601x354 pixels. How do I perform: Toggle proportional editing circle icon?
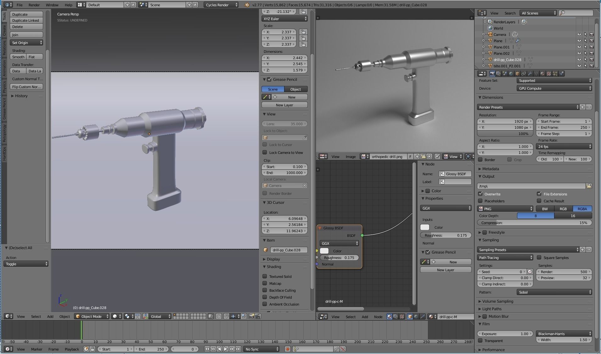(219, 316)
